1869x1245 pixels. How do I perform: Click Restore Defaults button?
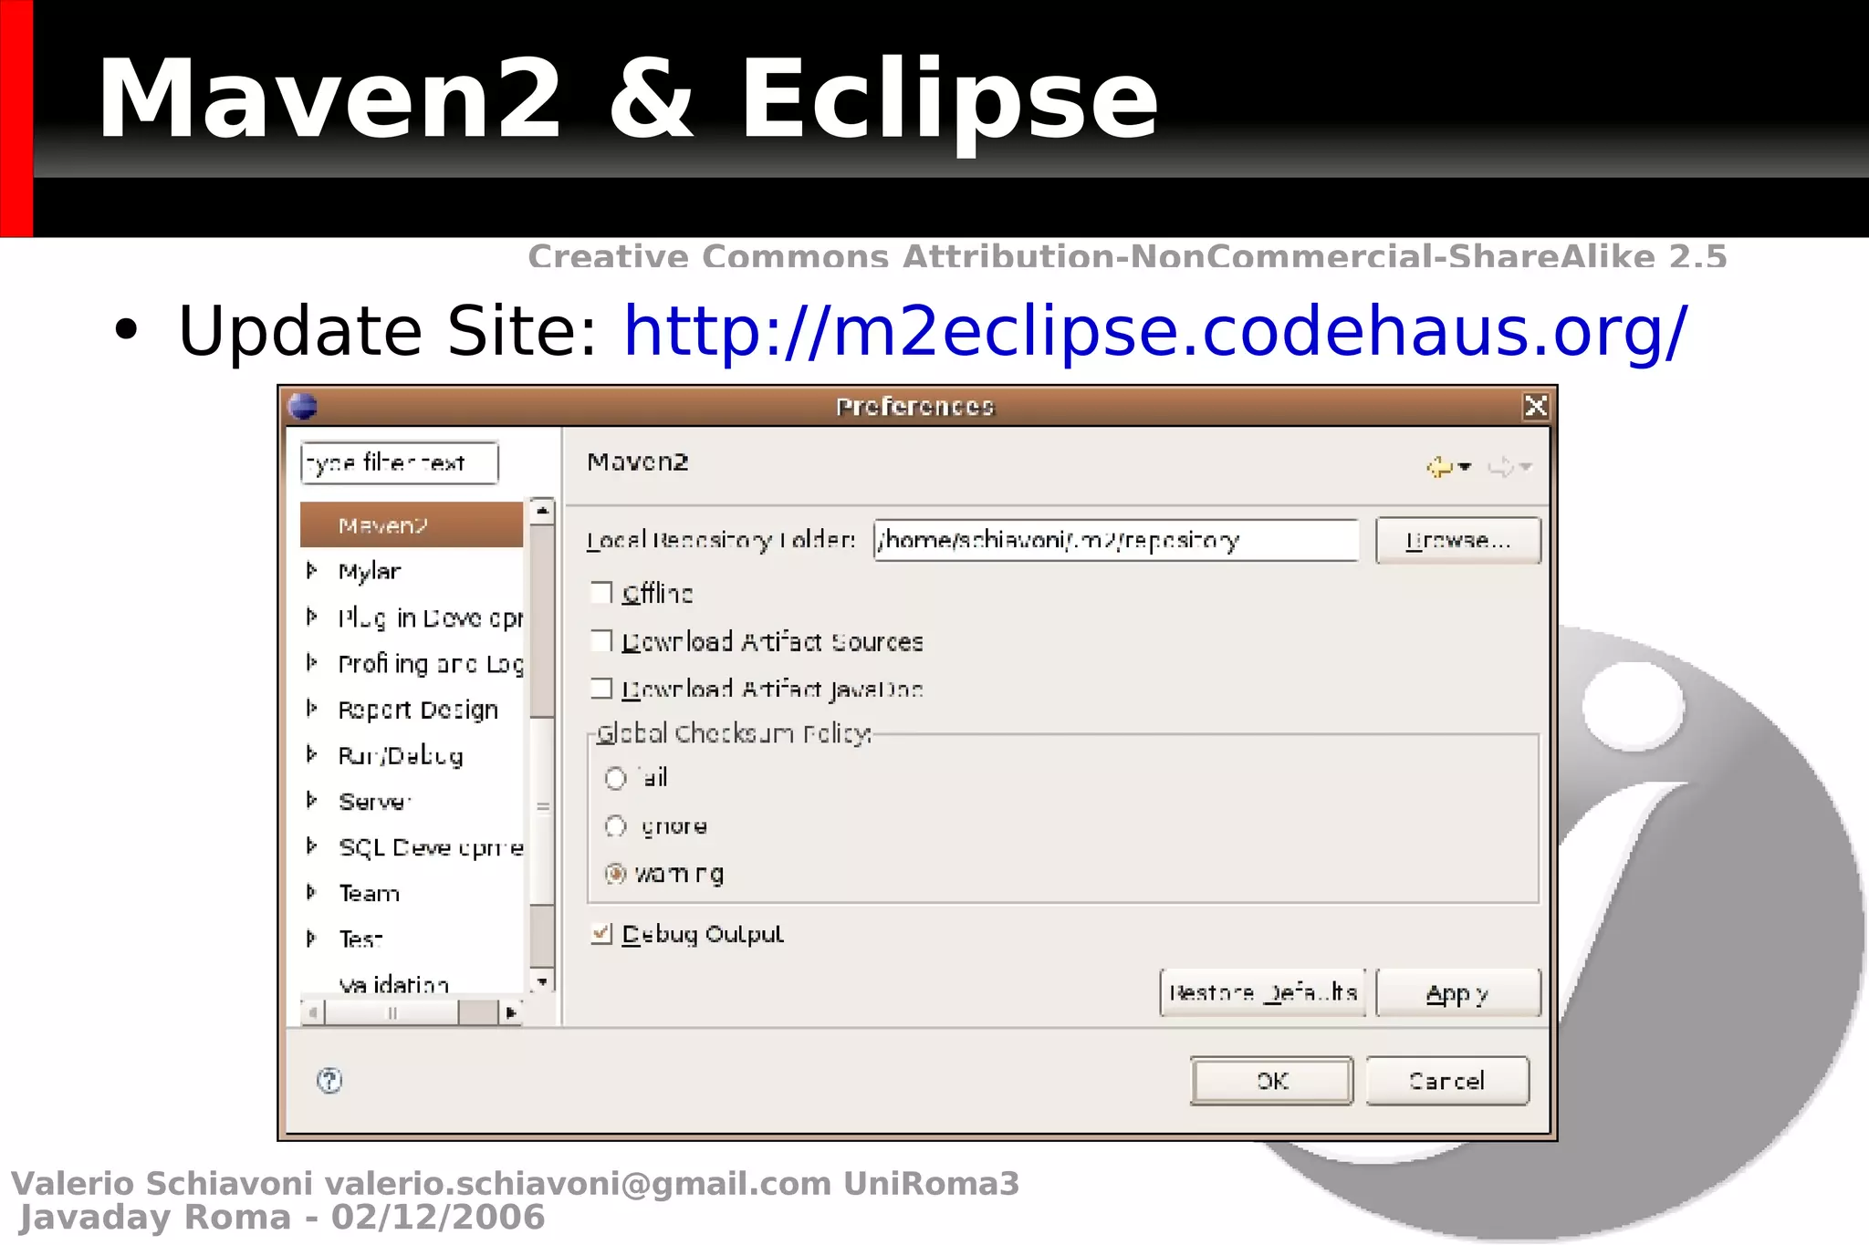pos(1263,992)
